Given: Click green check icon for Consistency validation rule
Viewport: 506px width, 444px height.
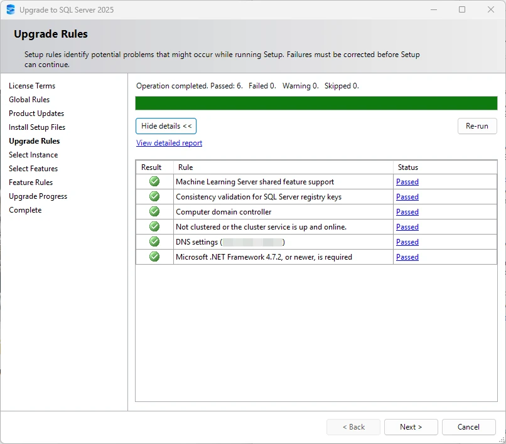Looking at the screenshot, I should [154, 196].
